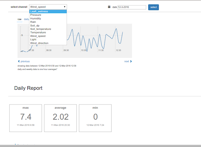This screenshot has height=147, width=201.
Task: Click the showing data between date range text
Action: 47,66
